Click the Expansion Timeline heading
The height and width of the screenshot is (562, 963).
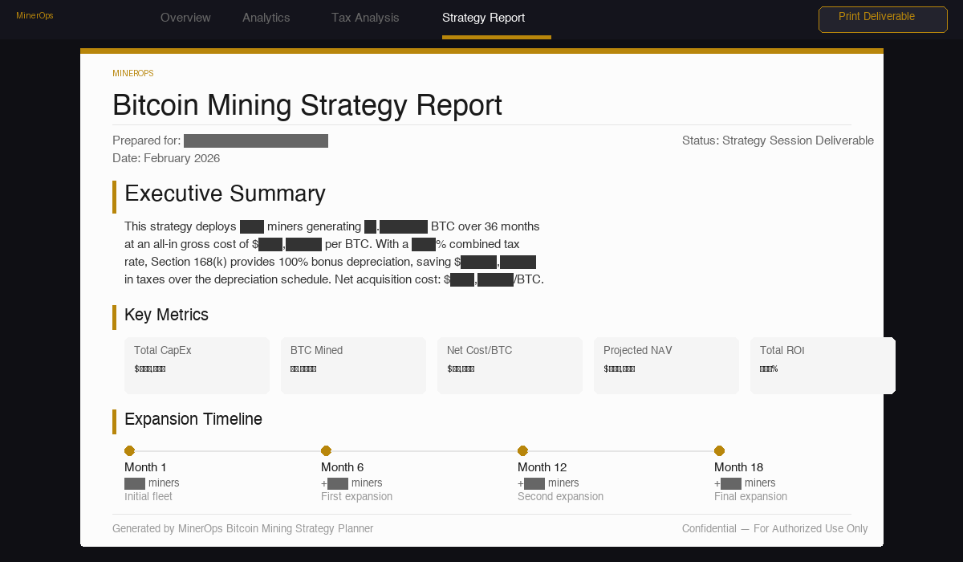(193, 419)
